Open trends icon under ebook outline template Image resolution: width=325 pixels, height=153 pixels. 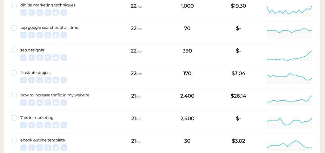(23, 148)
